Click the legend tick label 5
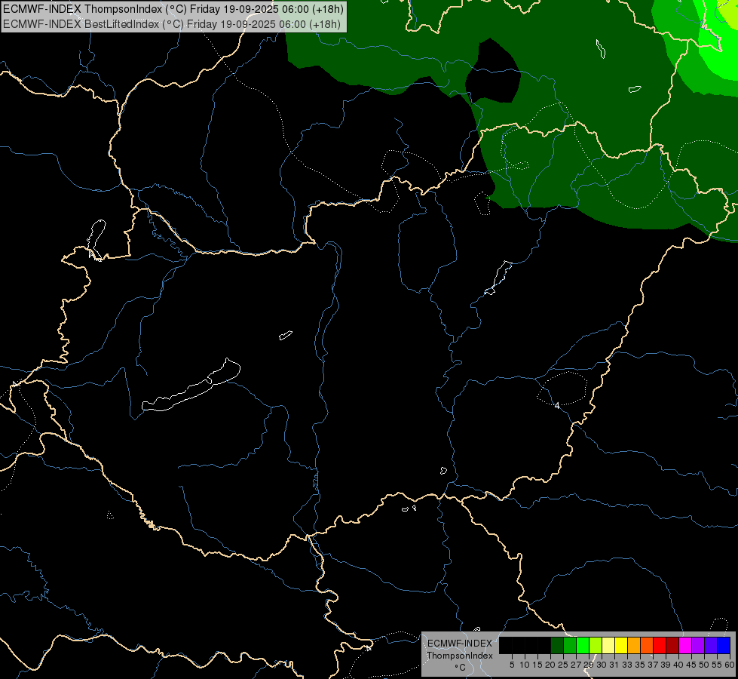This screenshot has height=679, width=738. point(512,665)
